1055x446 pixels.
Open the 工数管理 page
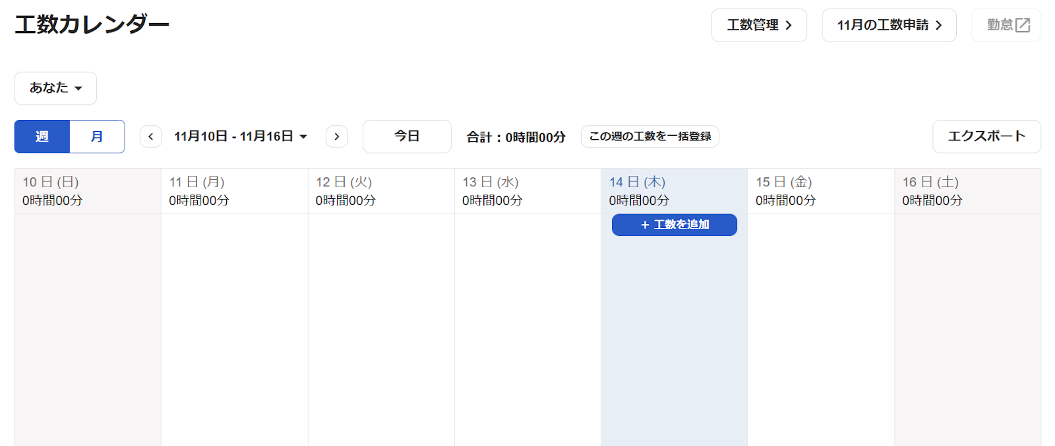click(x=759, y=25)
